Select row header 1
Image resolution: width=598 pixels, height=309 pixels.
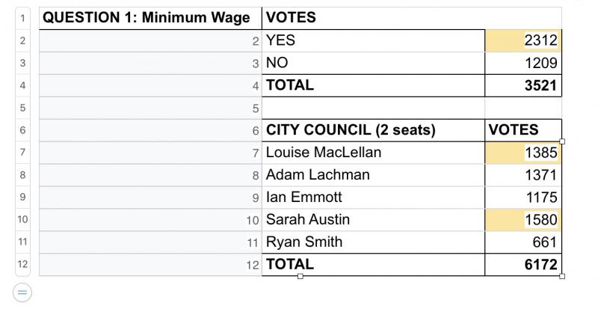pos(22,18)
